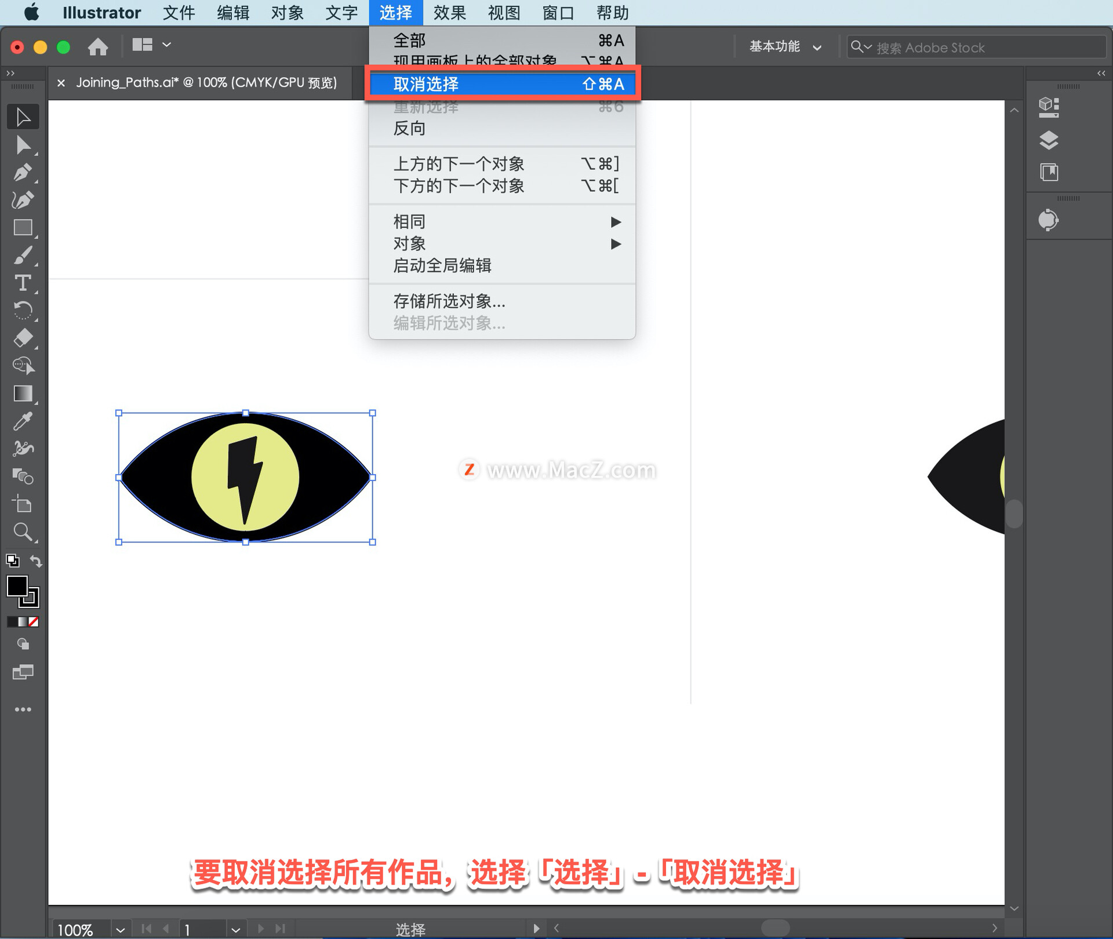Select the Eyedropper tool

[x=23, y=421]
